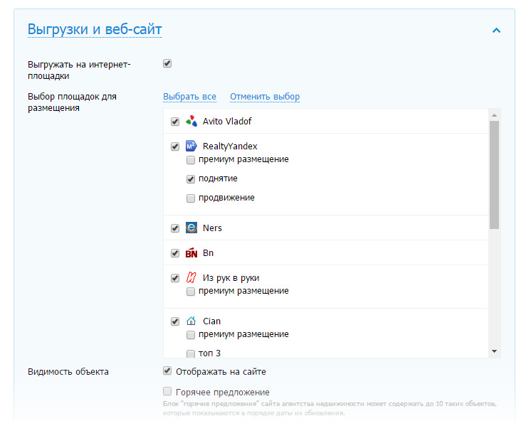Enable Из рук в руки премиум размещение
The image size is (531, 421).
point(191,292)
